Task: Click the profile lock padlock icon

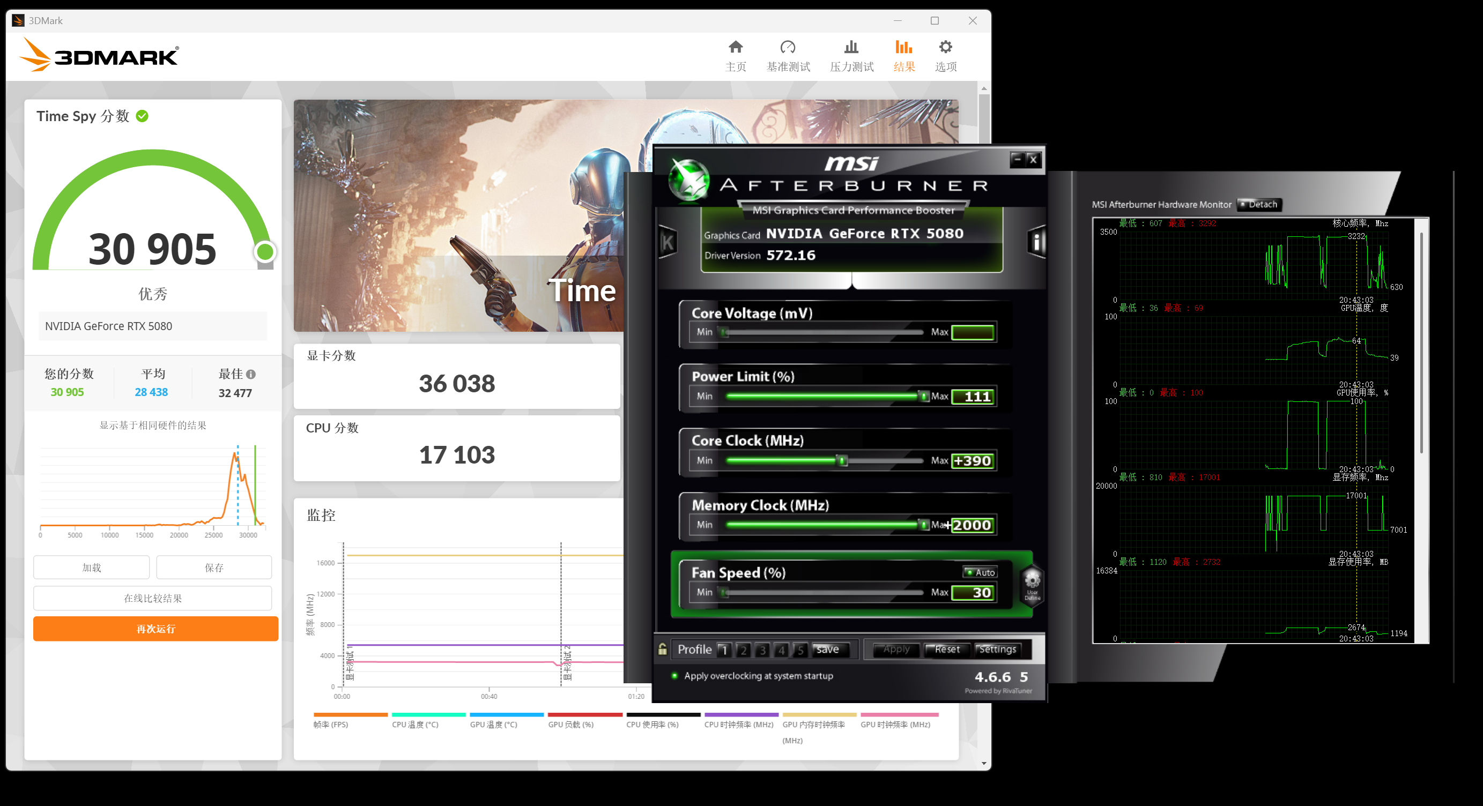Action: [x=663, y=649]
